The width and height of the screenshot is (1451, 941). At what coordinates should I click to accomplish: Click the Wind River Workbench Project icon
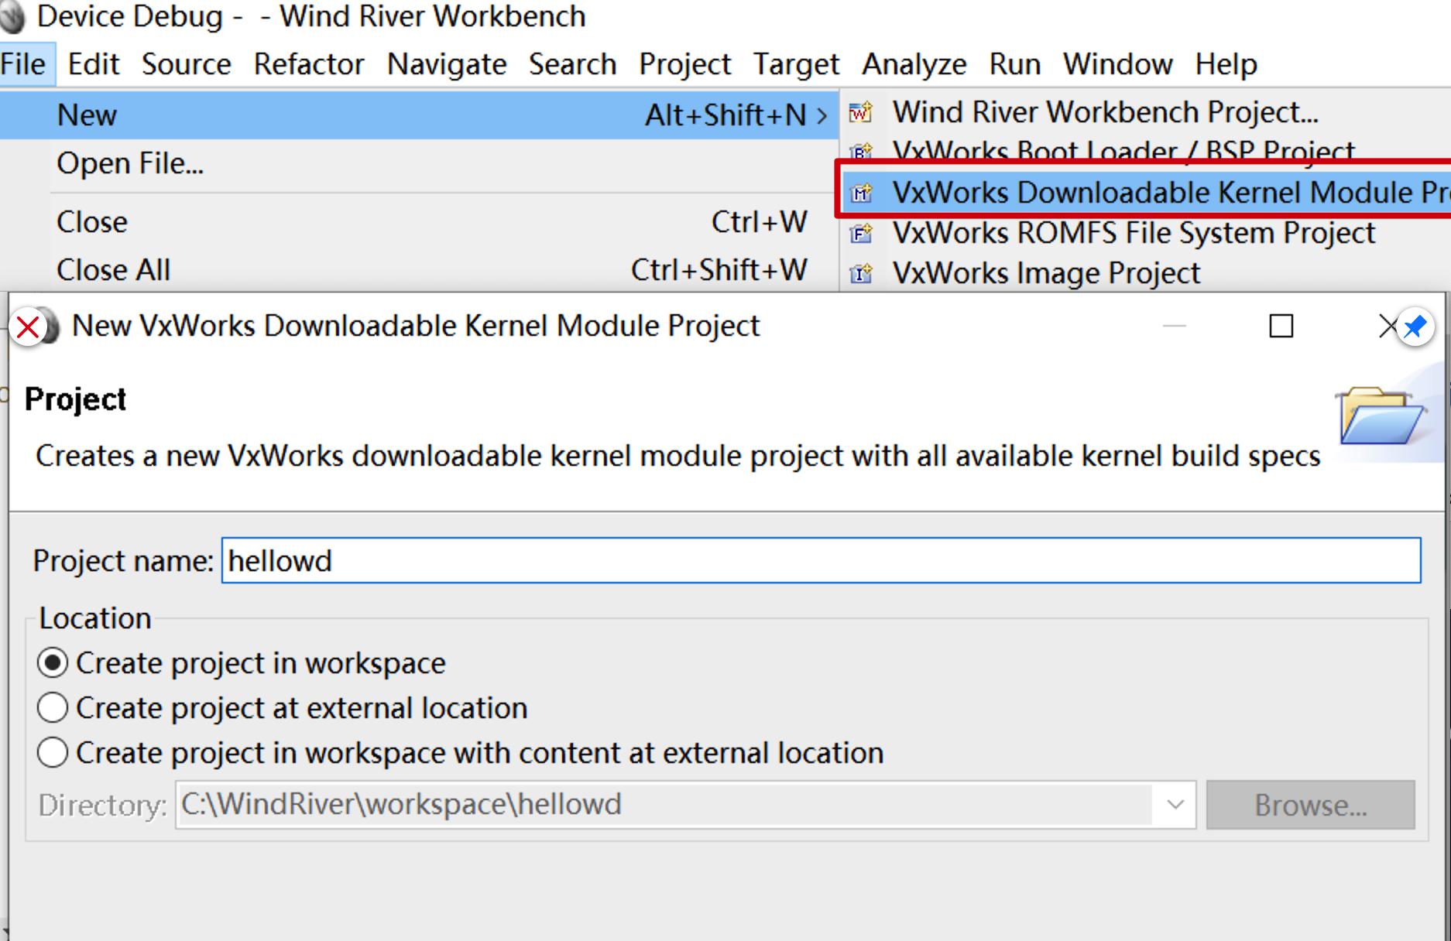click(x=861, y=113)
